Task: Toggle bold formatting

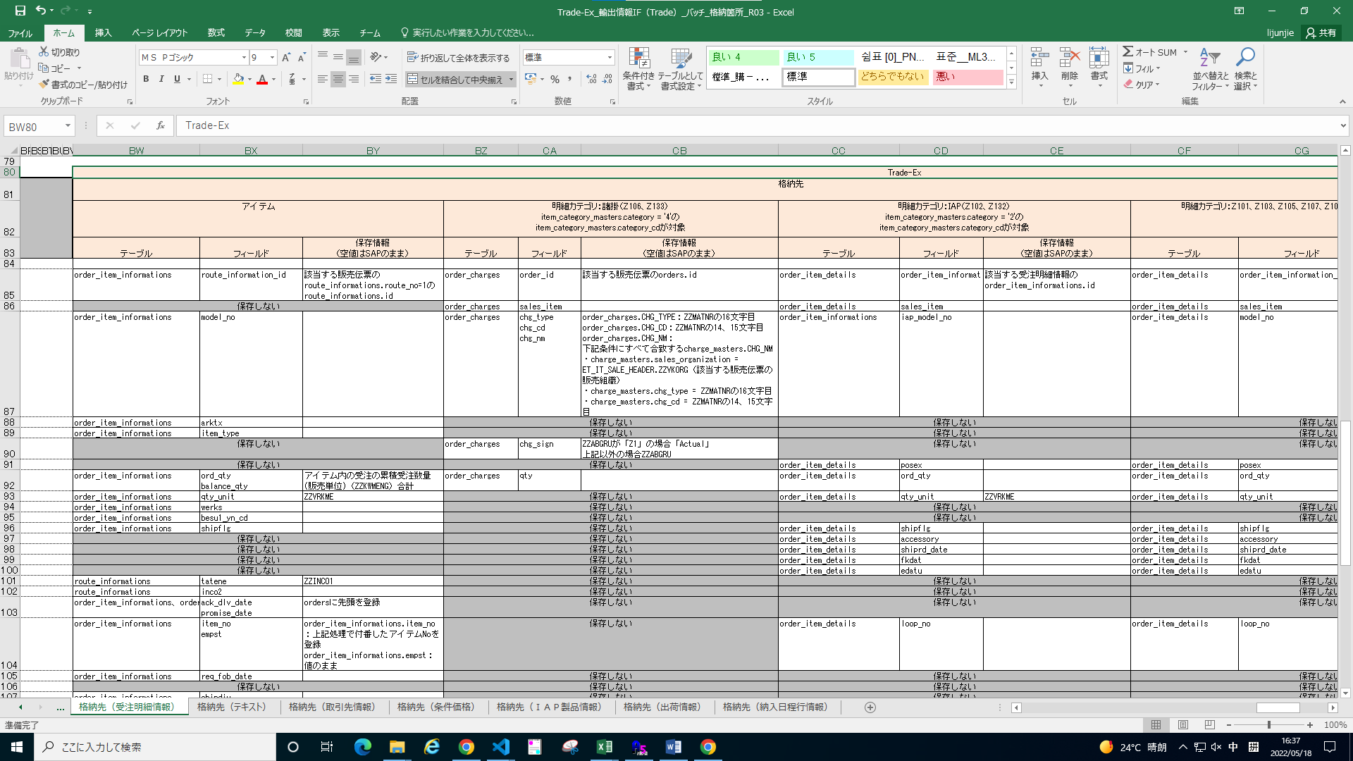Action: coord(146,79)
